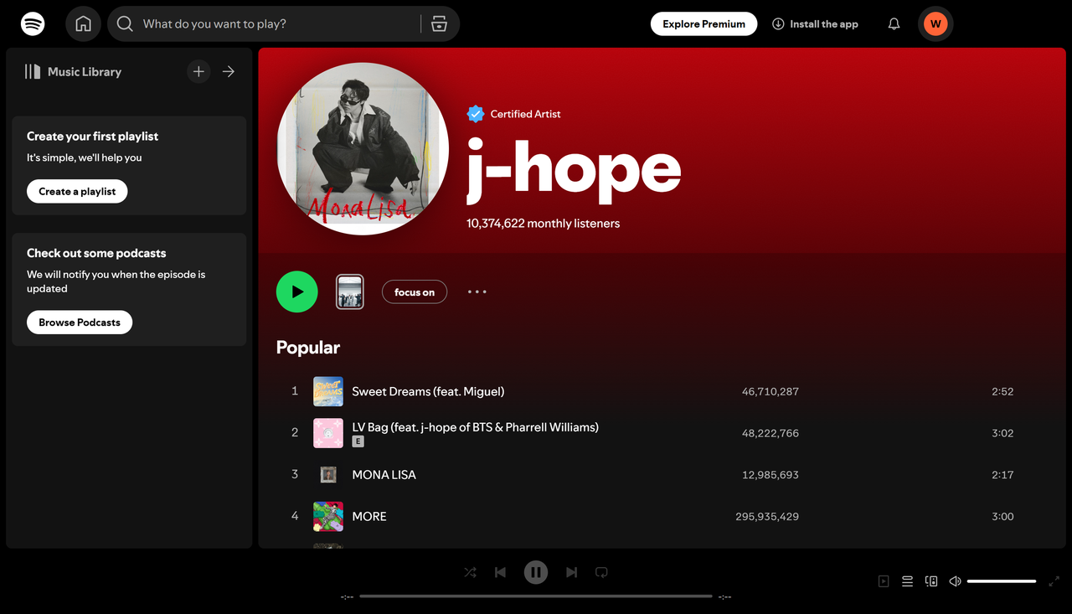
Task: Open the Connect to a device picker
Action: pos(930,580)
